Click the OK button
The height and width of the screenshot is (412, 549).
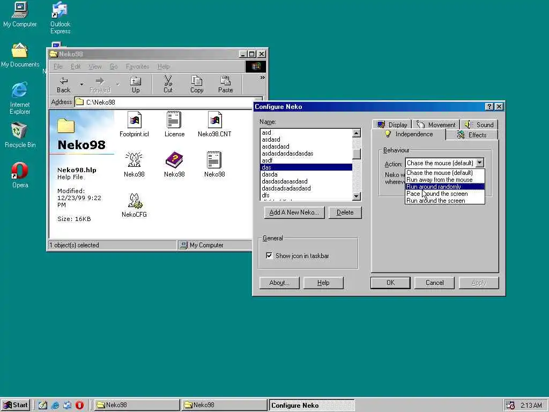click(390, 283)
